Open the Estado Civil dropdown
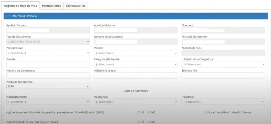 click(x=48, y=53)
